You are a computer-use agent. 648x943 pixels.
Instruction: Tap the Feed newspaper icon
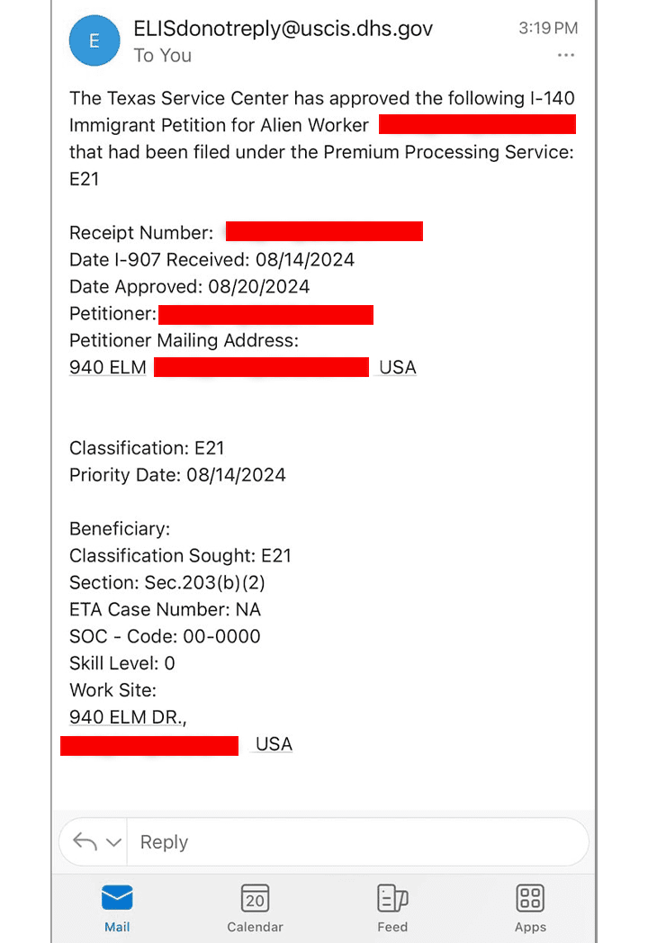click(x=392, y=898)
